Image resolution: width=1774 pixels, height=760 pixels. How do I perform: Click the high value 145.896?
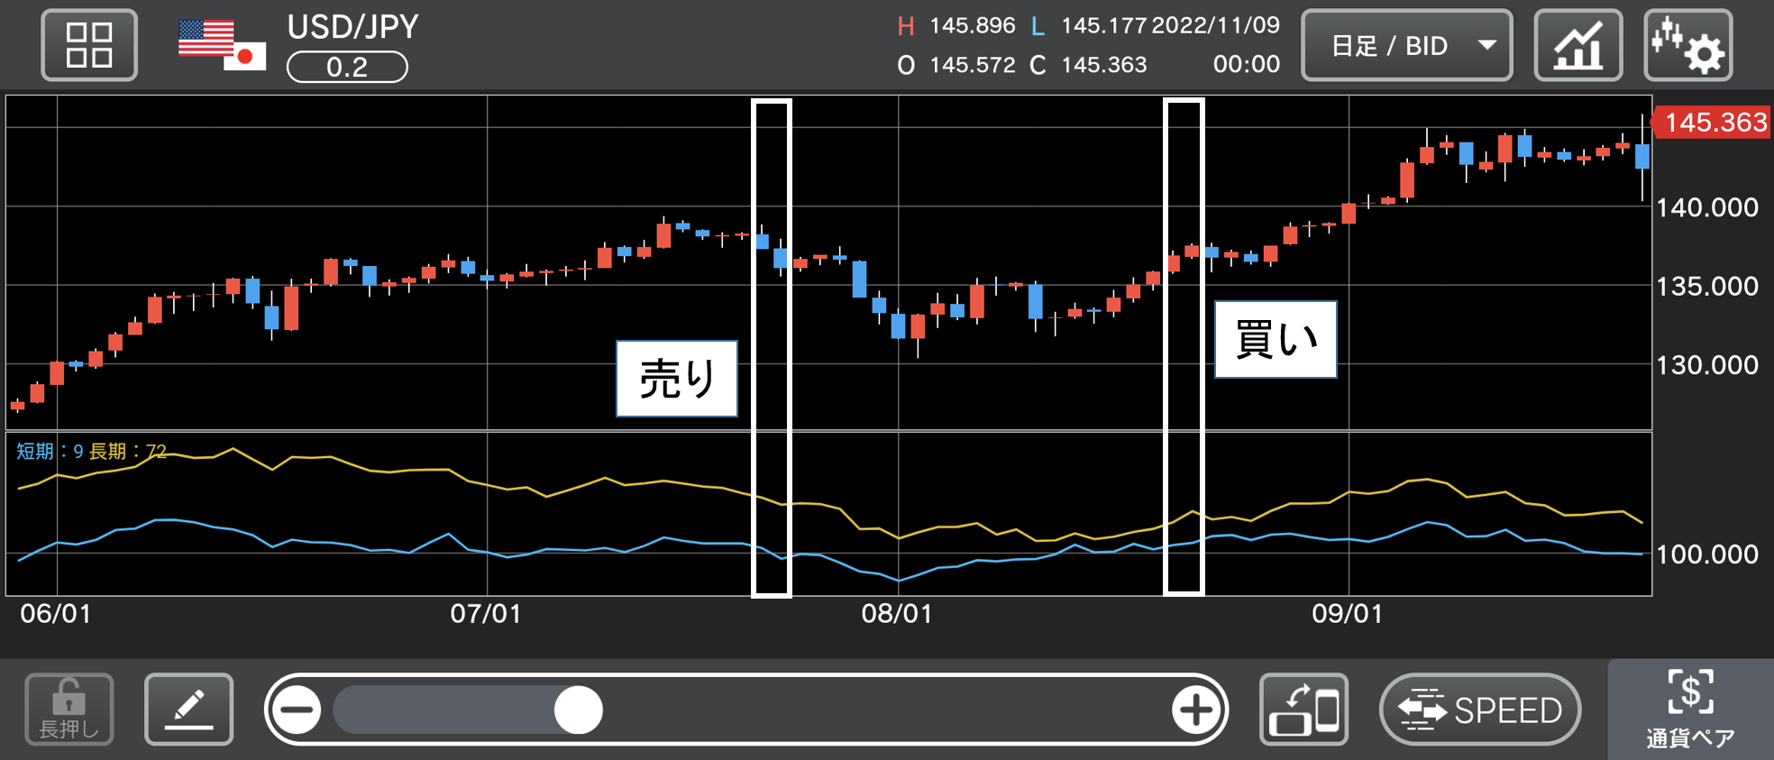tap(973, 25)
